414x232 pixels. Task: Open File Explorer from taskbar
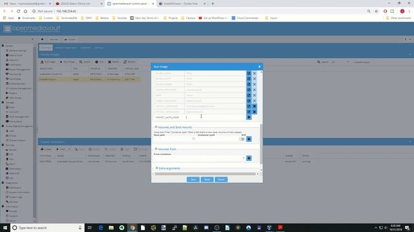coord(111,227)
